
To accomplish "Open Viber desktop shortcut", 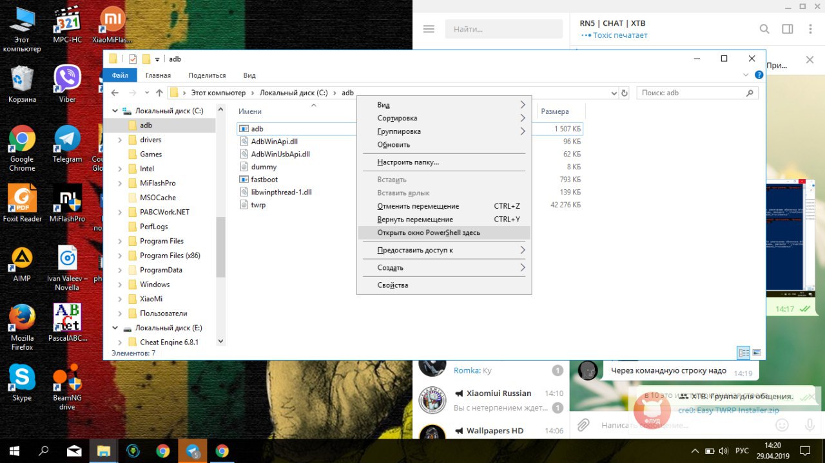I will coord(67,84).
